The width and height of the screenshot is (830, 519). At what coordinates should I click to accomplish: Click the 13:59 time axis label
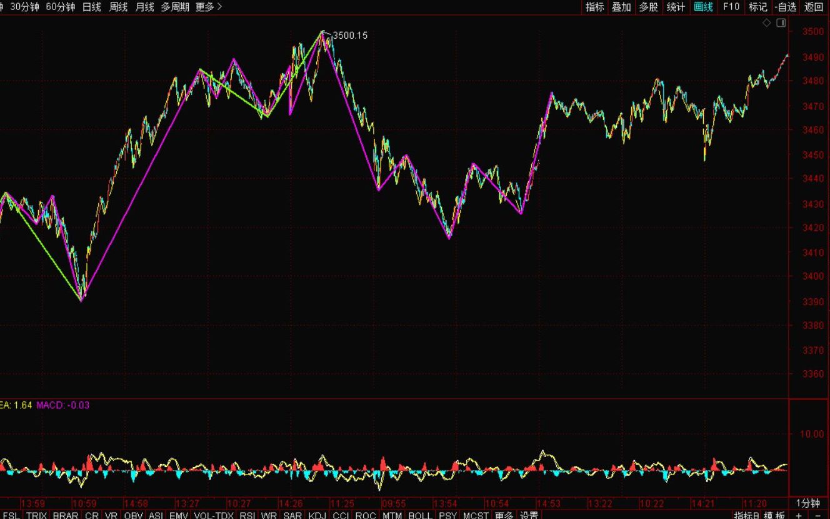click(x=33, y=503)
